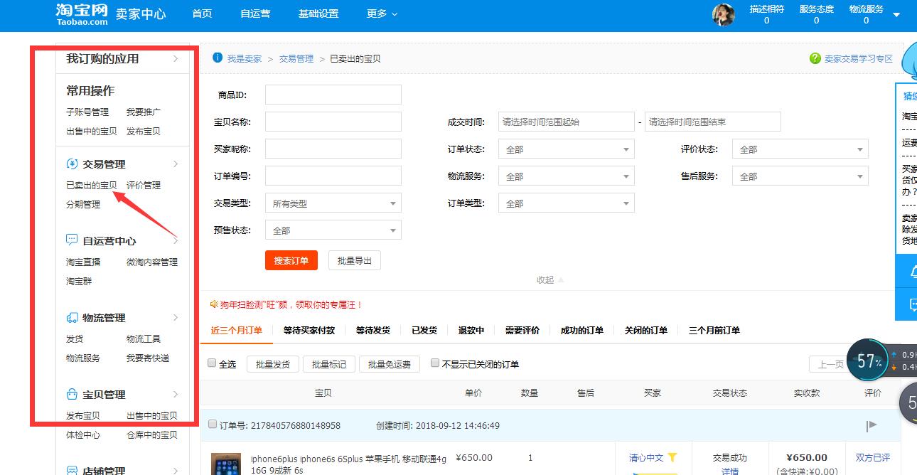Expand the 交易类型 dropdown showing 所有类型

coord(332,203)
